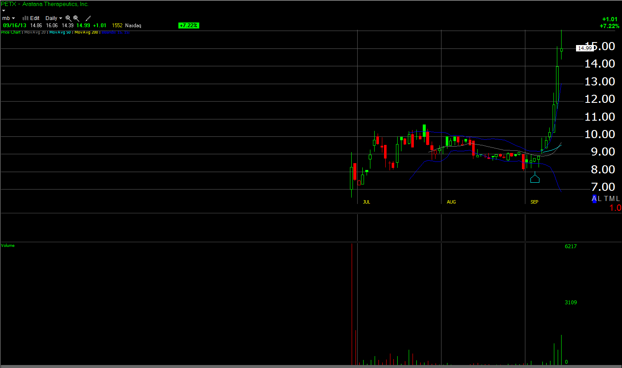Click the 9.00 price axis label
The image size is (622, 368).
[x=603, y=152]
